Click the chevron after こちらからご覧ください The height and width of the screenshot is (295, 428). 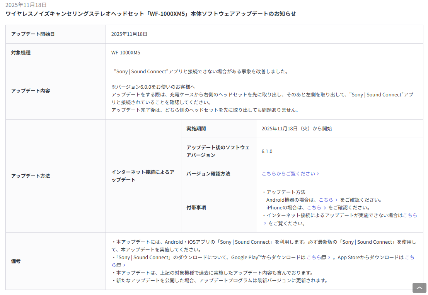[318, 174]
